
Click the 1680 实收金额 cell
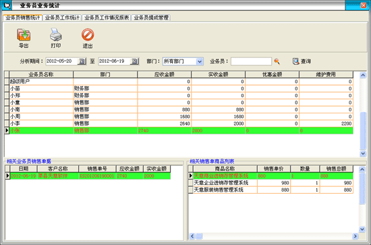[x=218, y=117]
